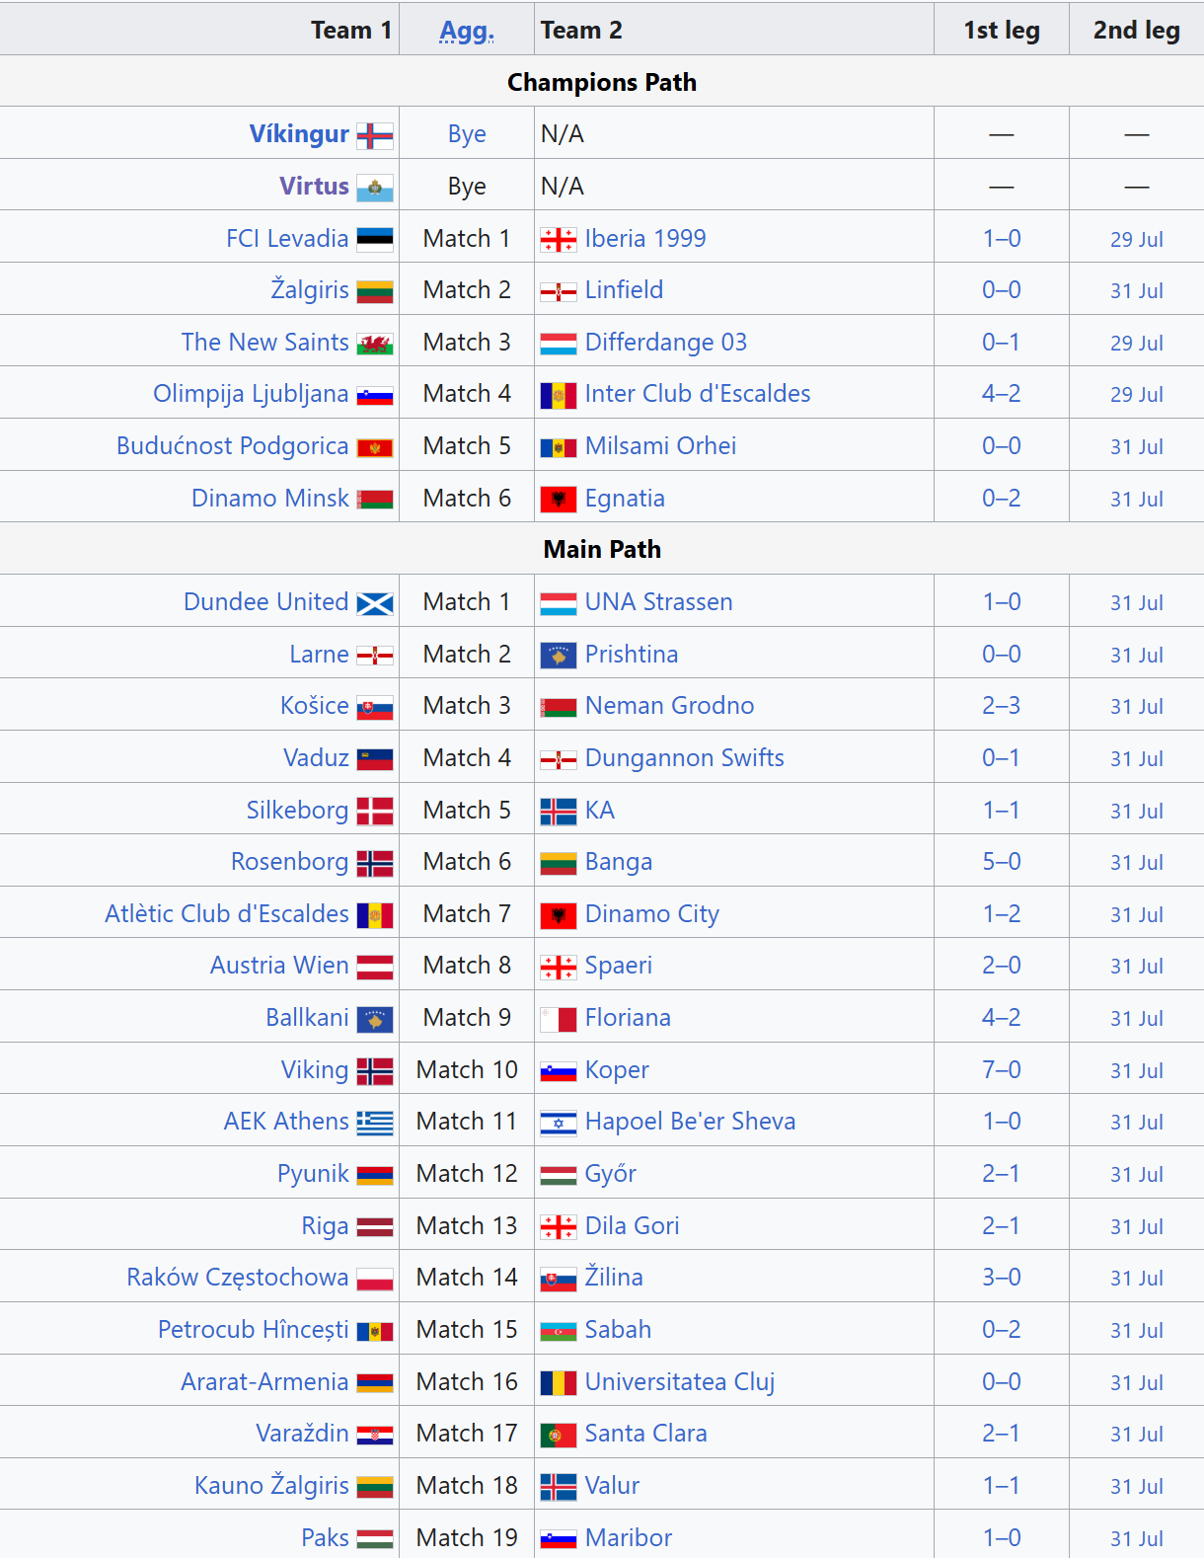Open the UNA Strassen link
This screenshot has height=1558, width=1204.
tap(658, 602)
